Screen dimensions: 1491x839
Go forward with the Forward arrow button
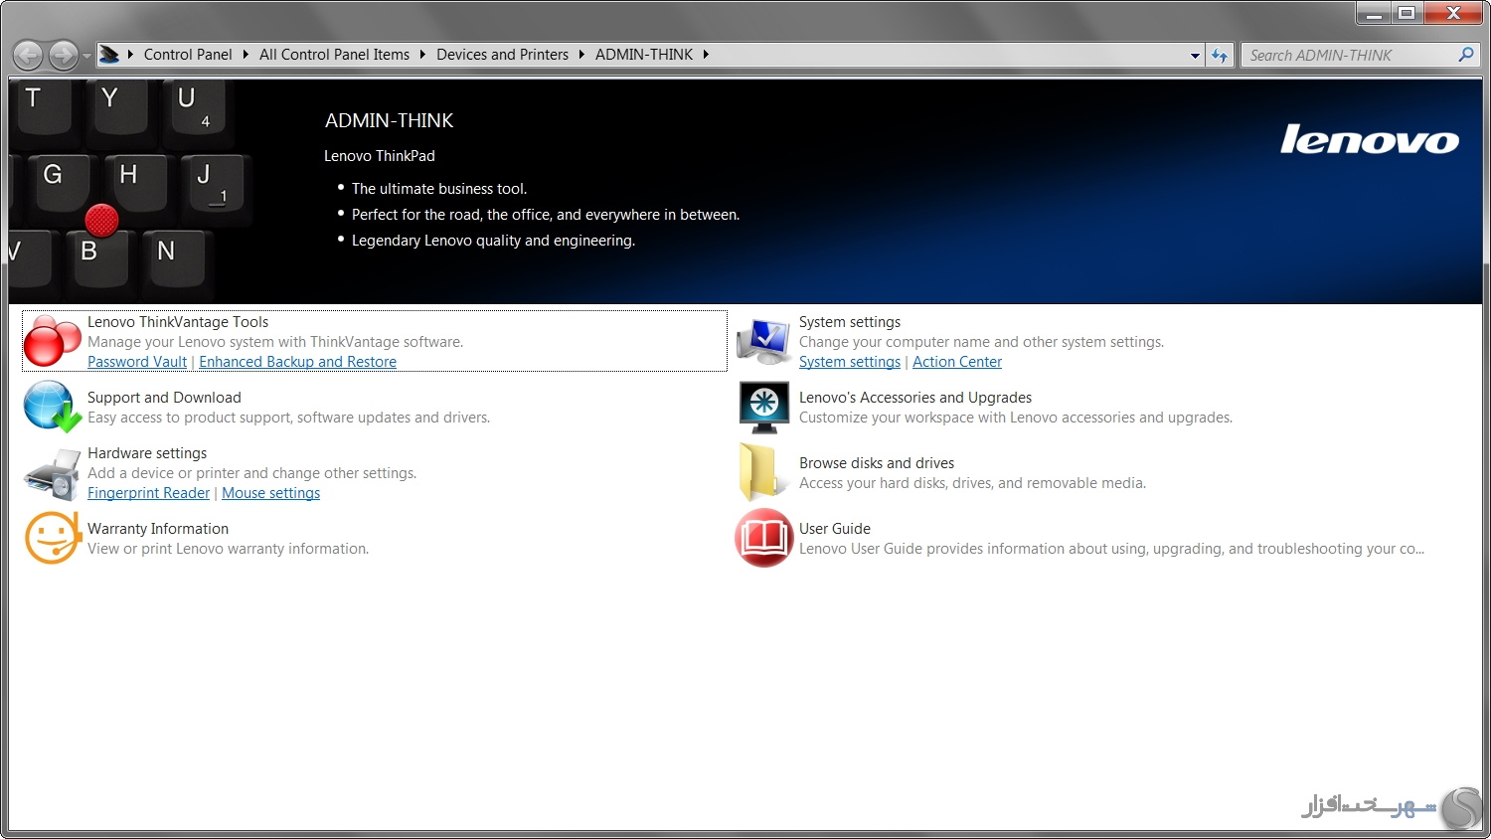click(63, 55)
